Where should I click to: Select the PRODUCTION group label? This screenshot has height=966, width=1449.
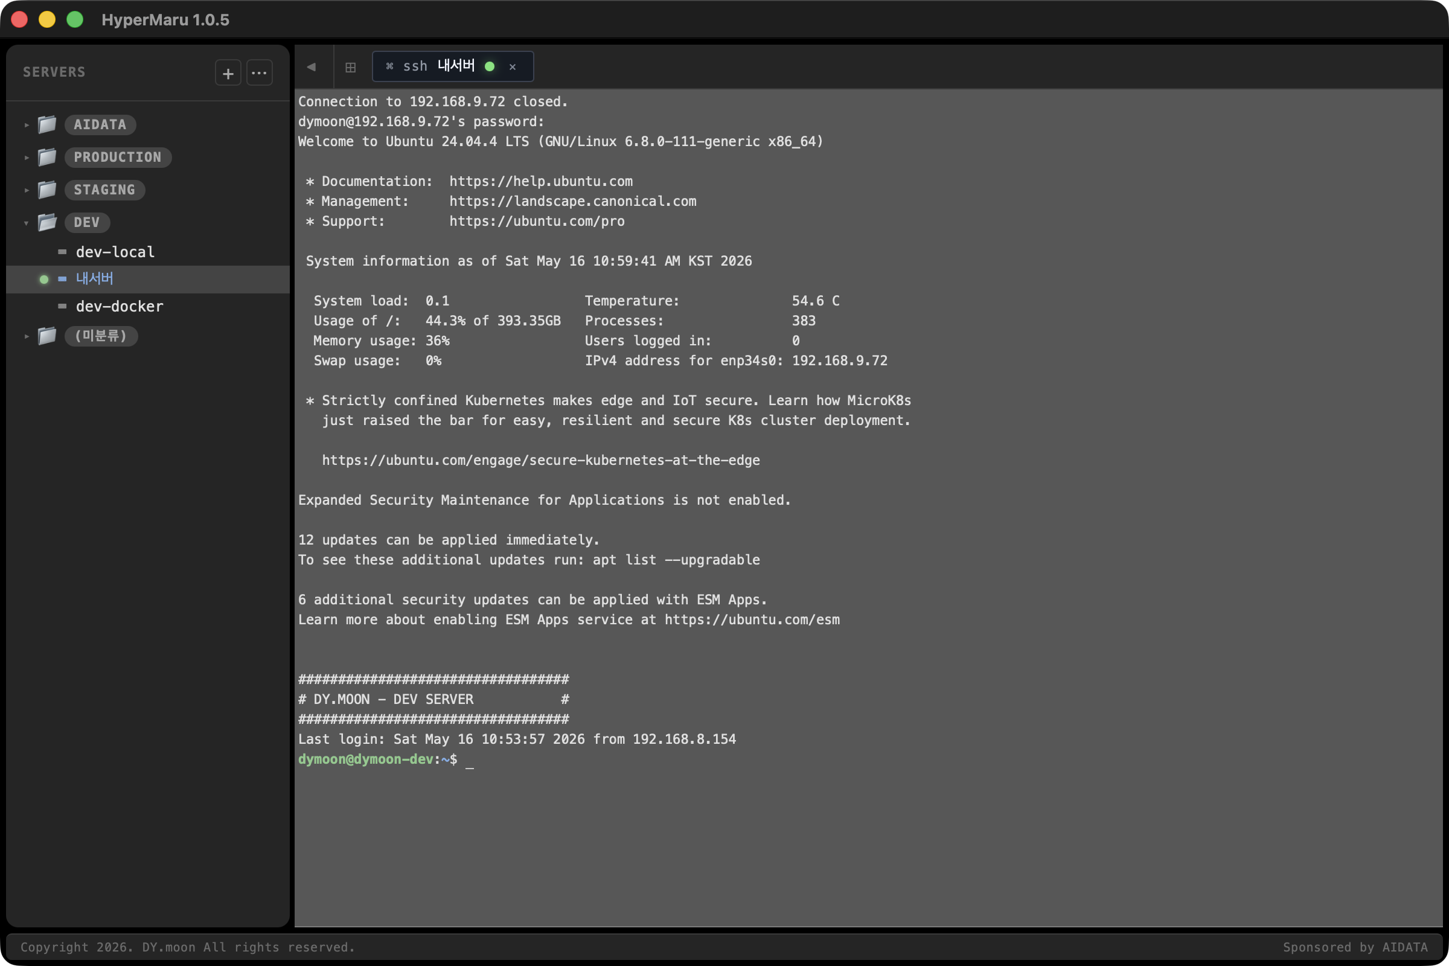pyautogui.click(x=118, y=157)
